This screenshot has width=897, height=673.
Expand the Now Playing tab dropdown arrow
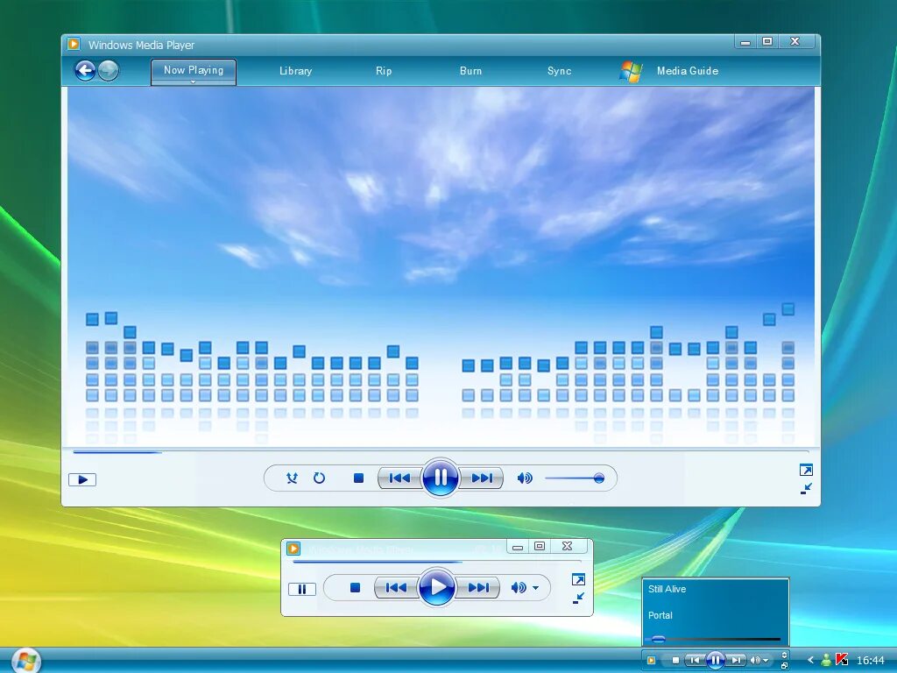coord(194,81)
